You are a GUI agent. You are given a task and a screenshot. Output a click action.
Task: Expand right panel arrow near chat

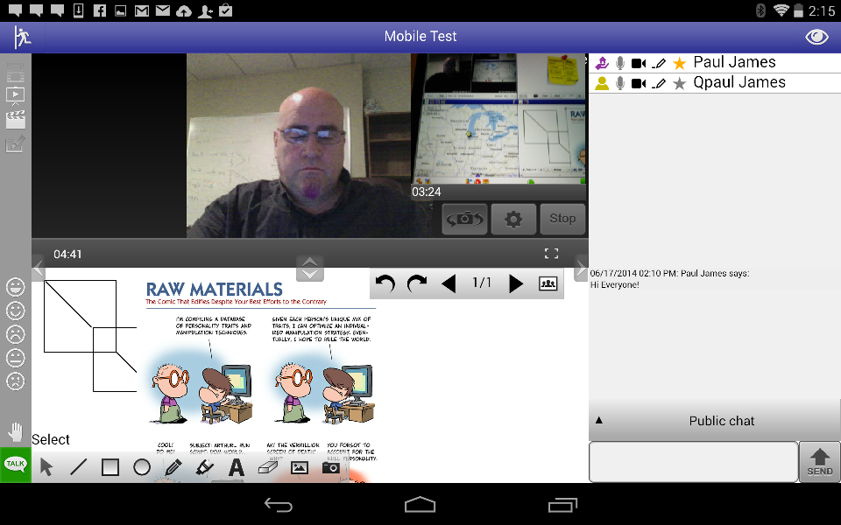(x=582, y=269)
